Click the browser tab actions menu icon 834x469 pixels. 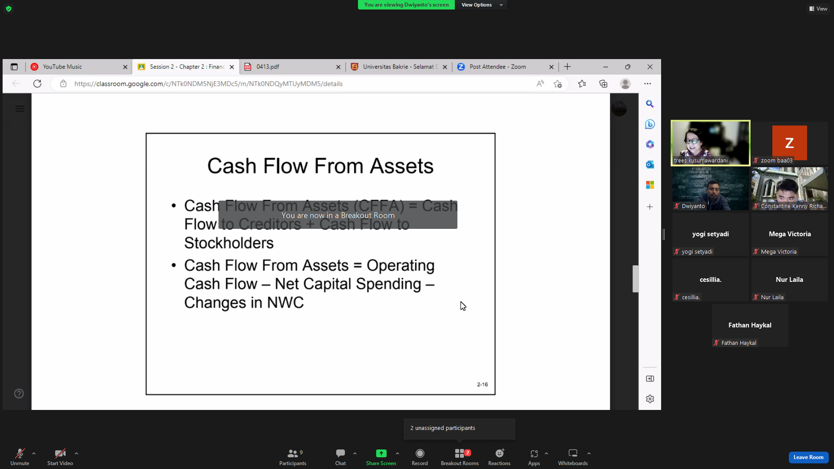pyautogui.click(x=14, y=67)
